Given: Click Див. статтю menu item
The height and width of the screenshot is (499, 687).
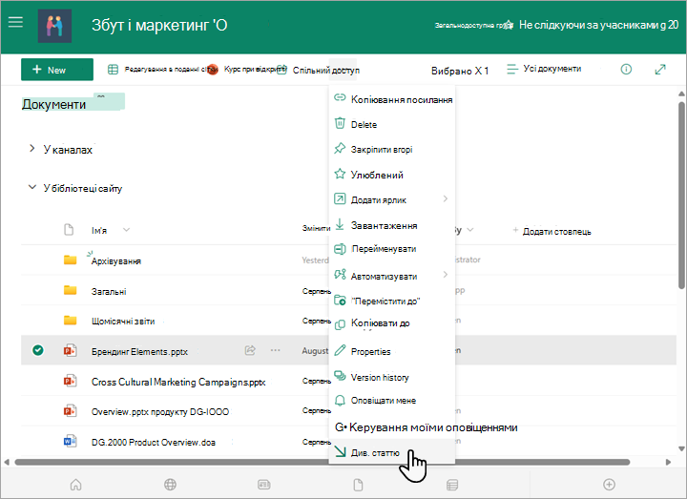Looking at the screenshot, I should (x=392, y=452).
